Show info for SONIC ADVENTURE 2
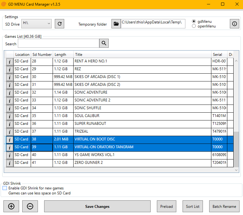Viewport: 243px width, 215px height. [x=10, y=101]
